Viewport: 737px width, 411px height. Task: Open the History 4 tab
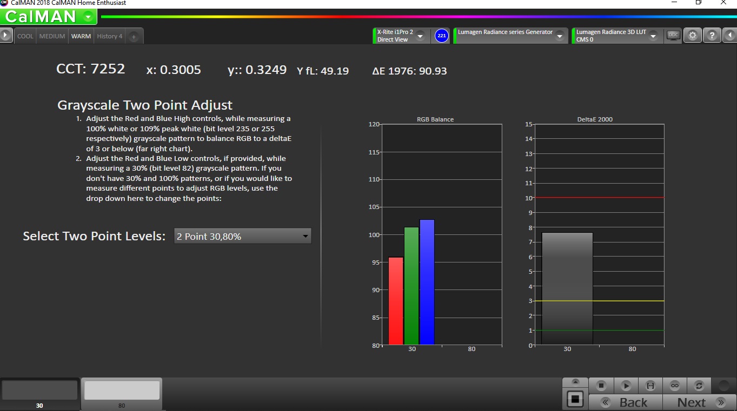coord(109,36)
